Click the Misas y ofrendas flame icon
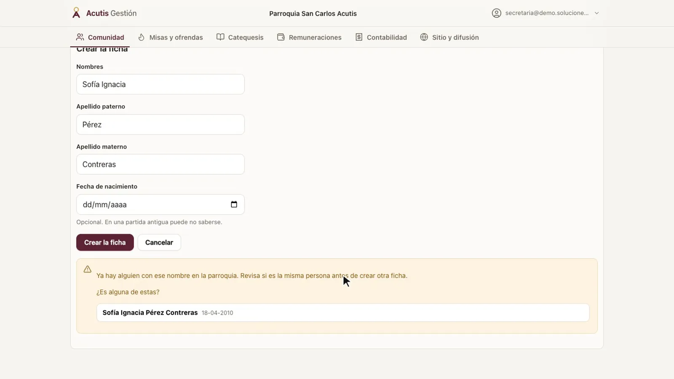This screenshot has width=674, height=379. [x=142, y=37]
